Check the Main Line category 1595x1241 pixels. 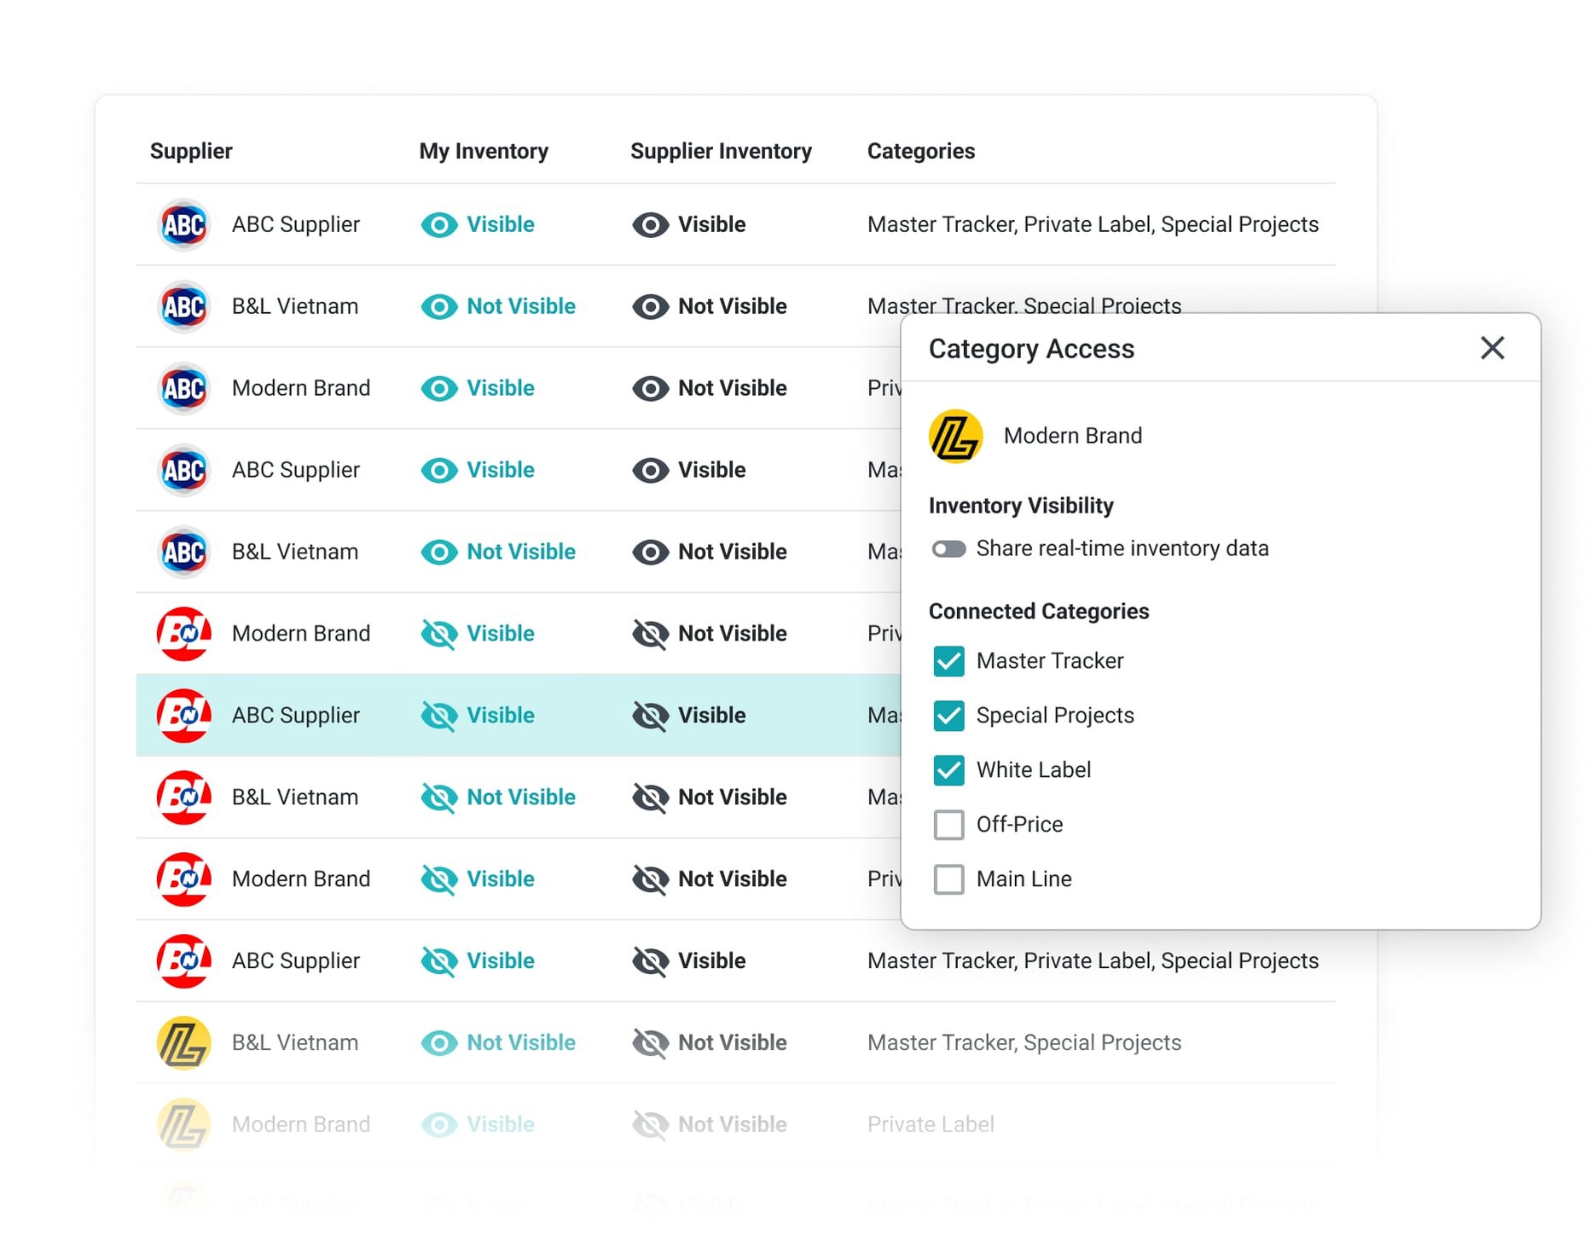click(948, 879)
